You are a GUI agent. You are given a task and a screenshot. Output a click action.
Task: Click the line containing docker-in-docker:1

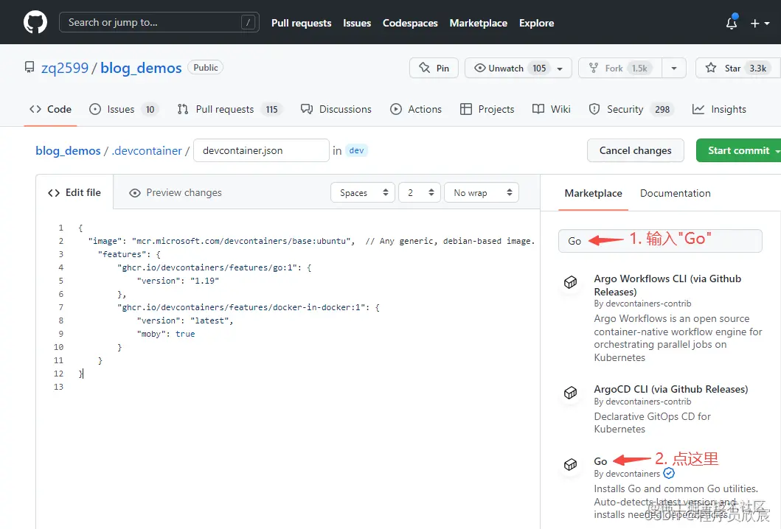pyautogui.click(x=248, y=307)
